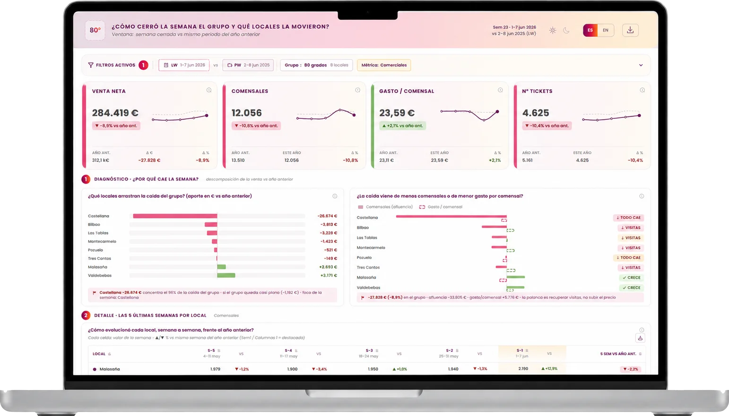Click the -10,4% vs año ant. badge
Image resolution: width=729 pixels, height=416 pixels.
(x=547, y=126)
